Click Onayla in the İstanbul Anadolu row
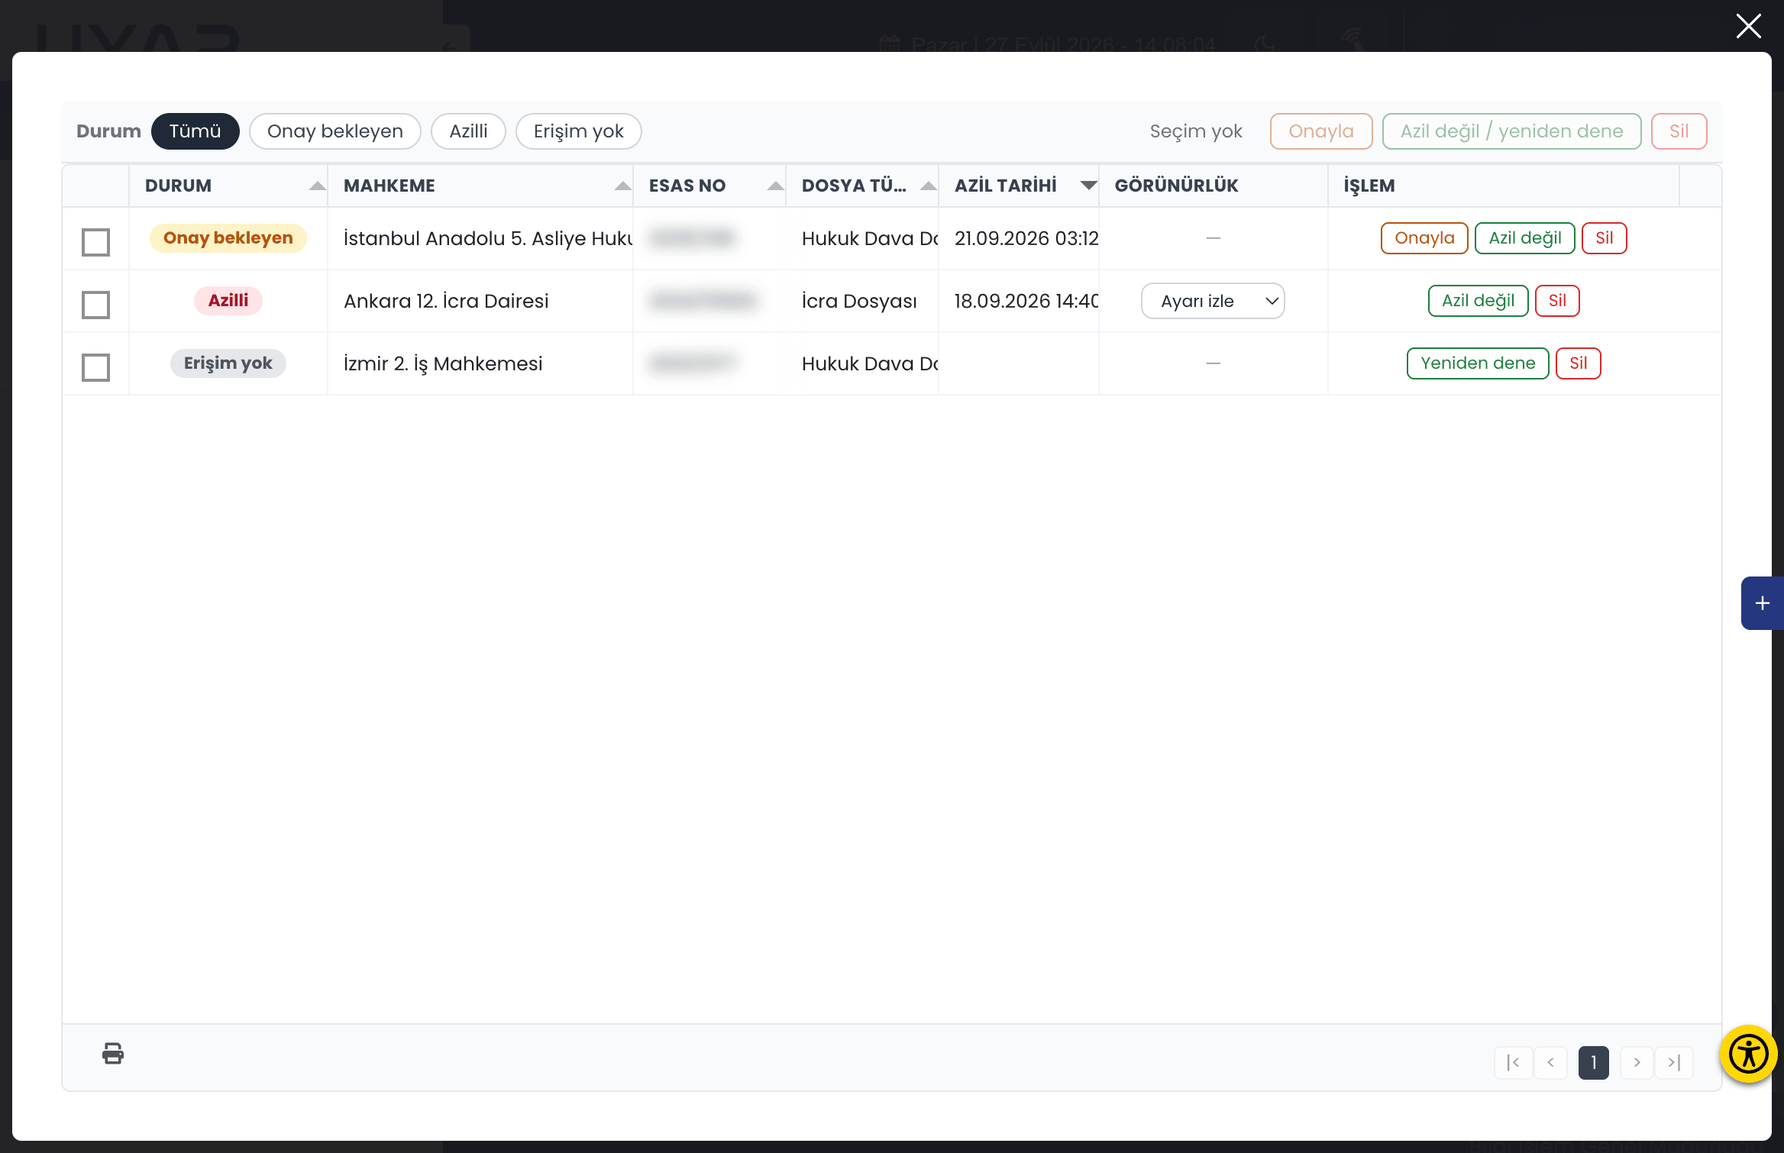 (x=1424, y=238)
